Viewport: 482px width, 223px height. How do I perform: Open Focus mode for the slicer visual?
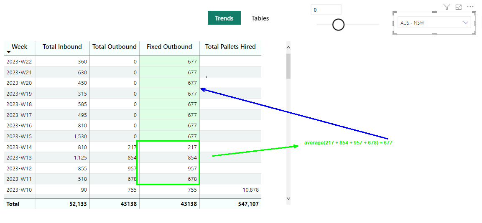[x=458, y=7]
